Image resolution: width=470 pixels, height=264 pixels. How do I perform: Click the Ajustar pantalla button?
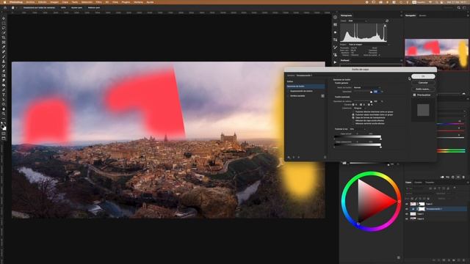[76, 7]
